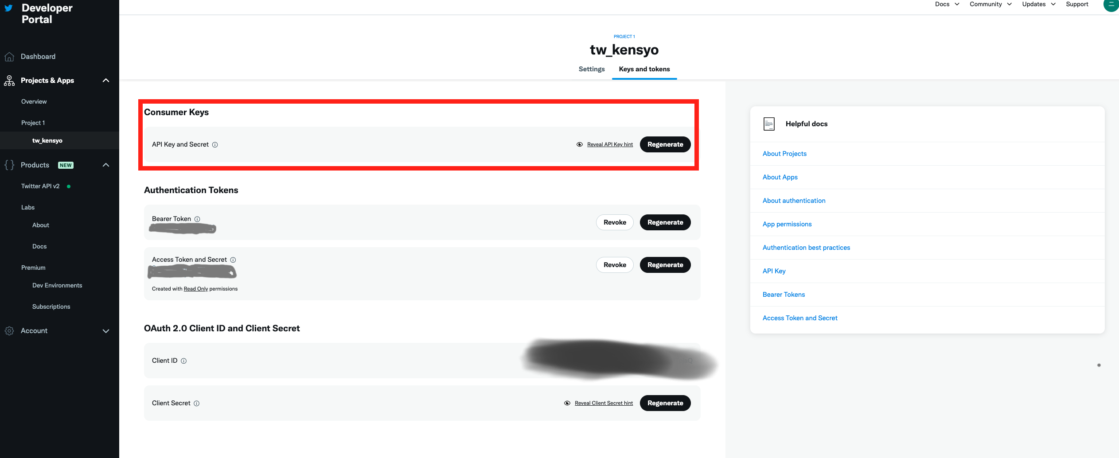Open the Community dropdown menu

coord(990,4)
